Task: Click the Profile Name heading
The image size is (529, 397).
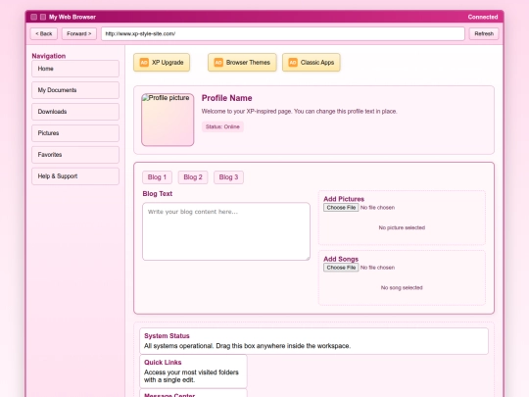Action: point(226,98)
